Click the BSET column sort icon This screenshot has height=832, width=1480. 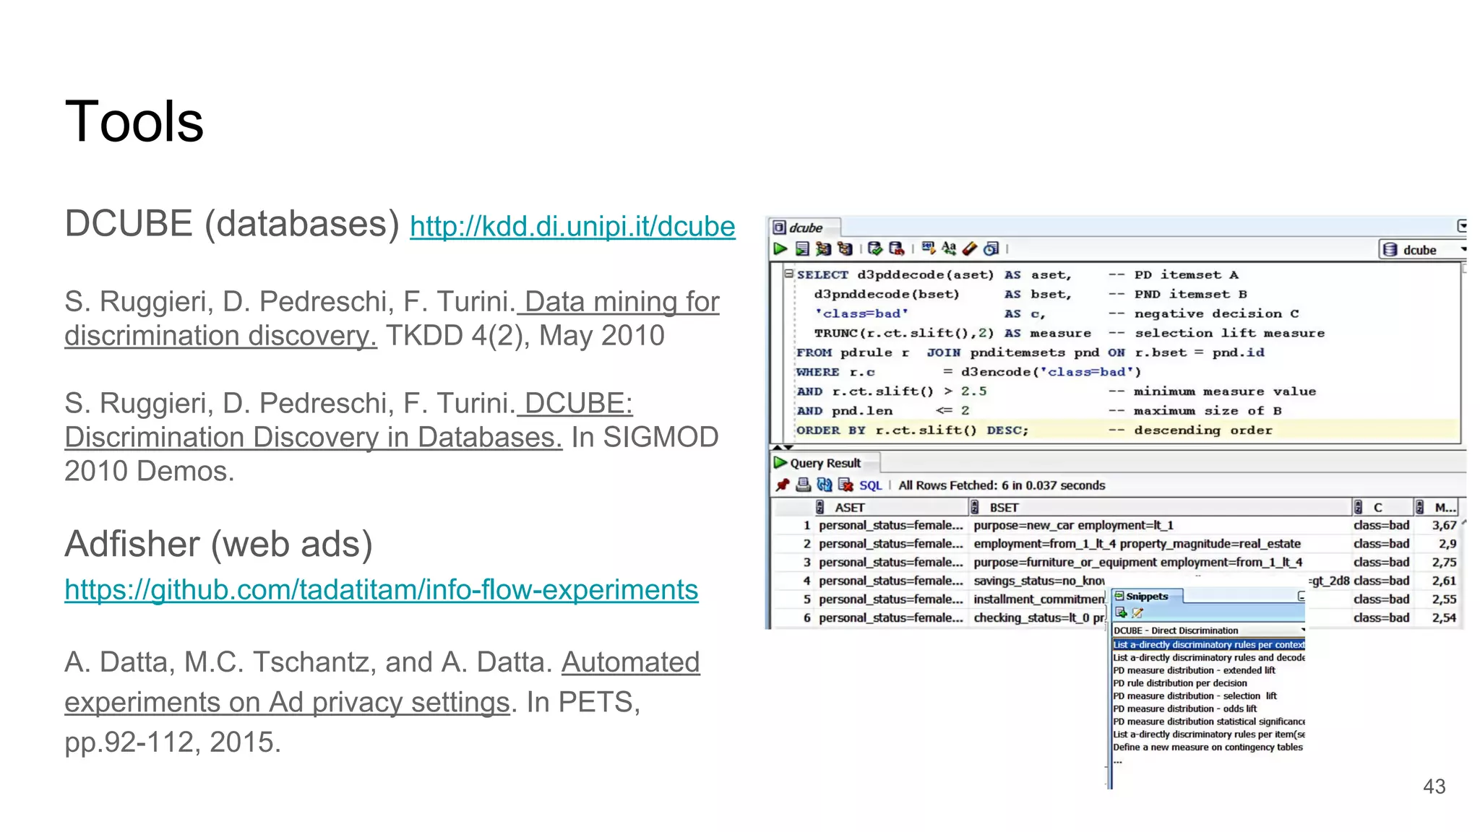click(x=974, y=508)
